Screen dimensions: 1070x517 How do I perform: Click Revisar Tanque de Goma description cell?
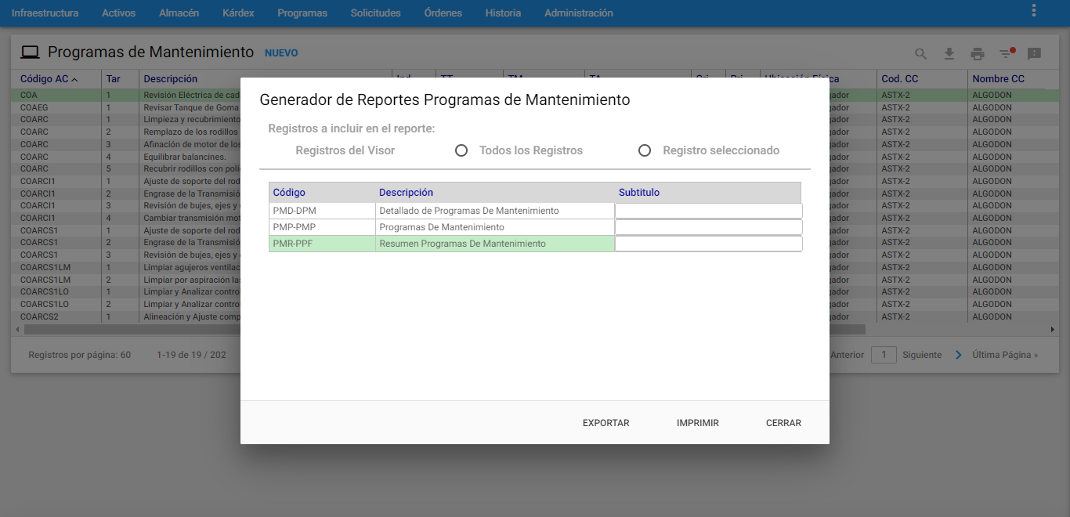click(191, 107)
